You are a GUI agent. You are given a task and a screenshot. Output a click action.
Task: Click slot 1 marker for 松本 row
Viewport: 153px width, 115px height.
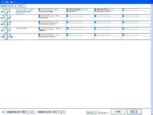(x=39, y=16)
